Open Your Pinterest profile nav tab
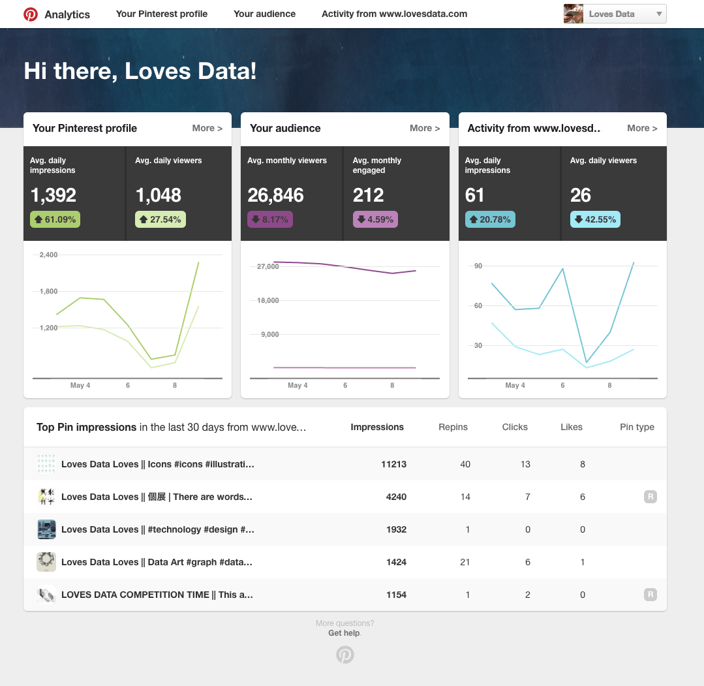 162,14
